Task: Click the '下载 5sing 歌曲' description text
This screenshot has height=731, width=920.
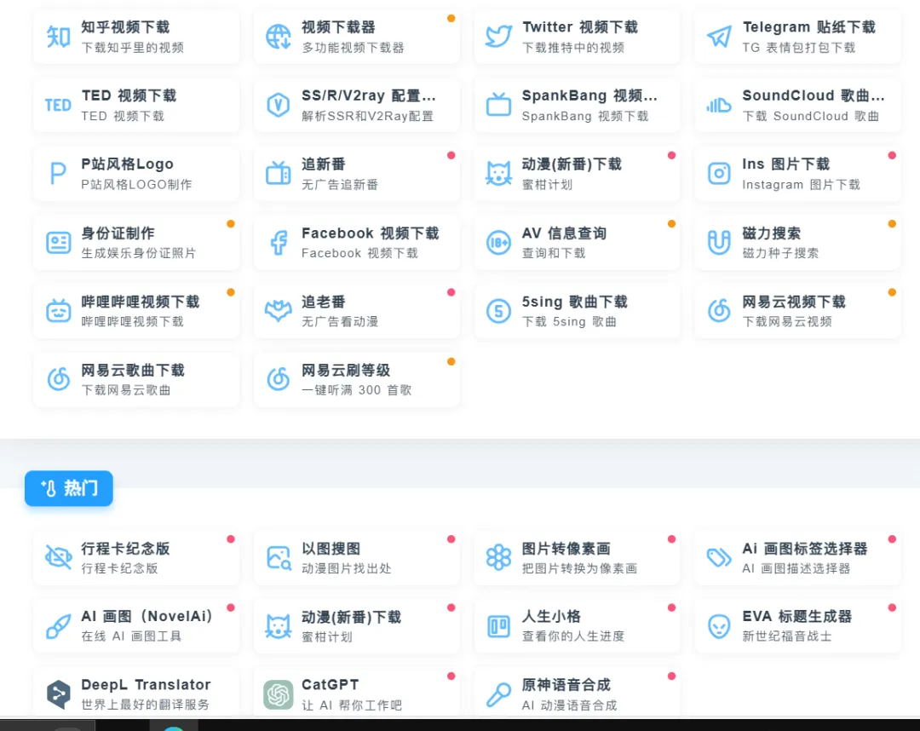Action: (569, 321)
